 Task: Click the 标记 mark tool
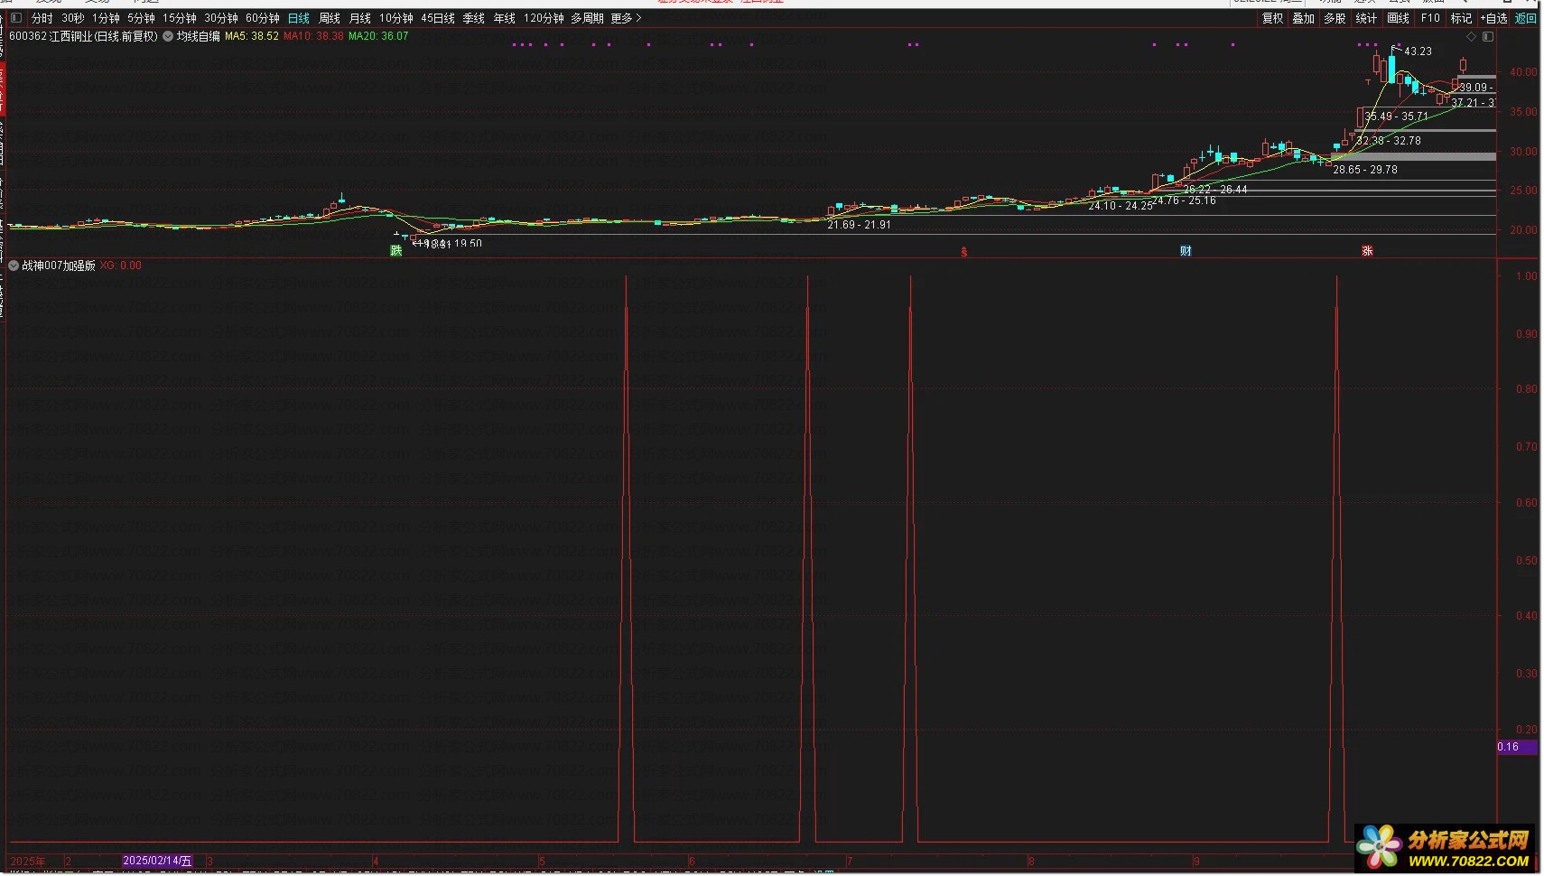coord(1460,18)
